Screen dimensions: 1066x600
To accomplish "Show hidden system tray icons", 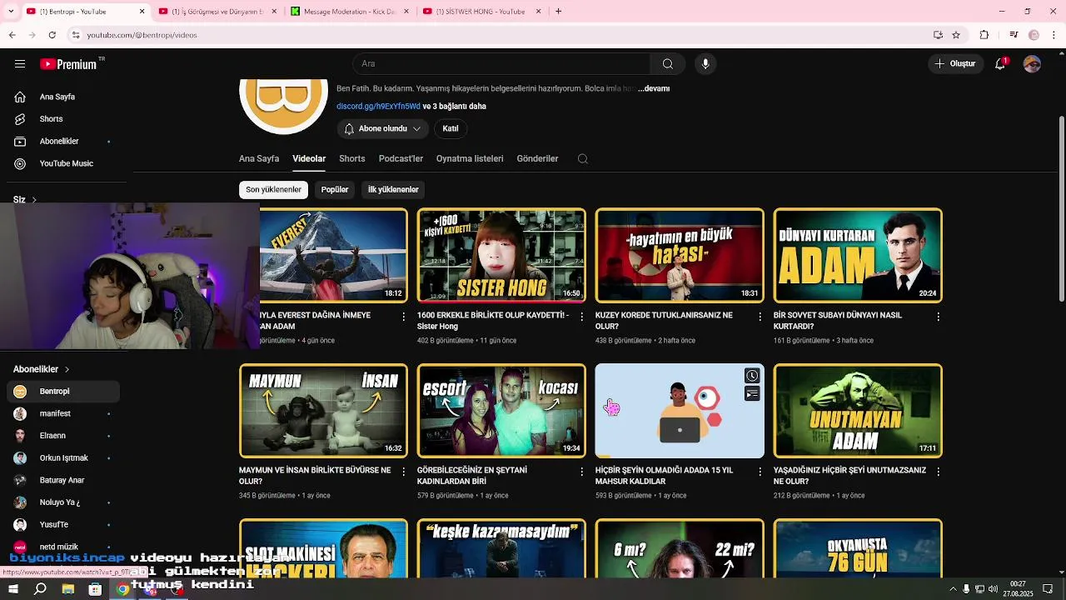I will (x=953, y=589).
